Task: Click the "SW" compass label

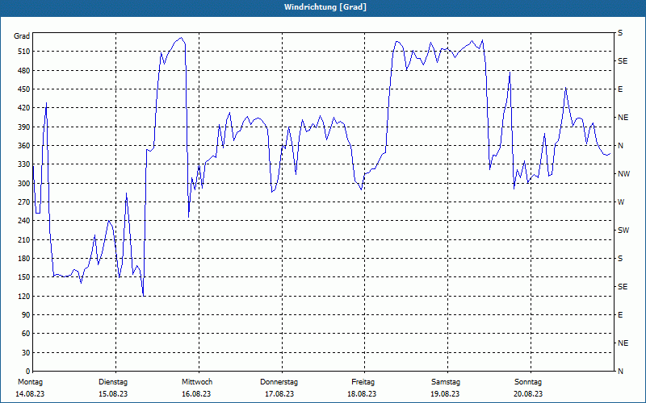Action: tap(623, 231)
